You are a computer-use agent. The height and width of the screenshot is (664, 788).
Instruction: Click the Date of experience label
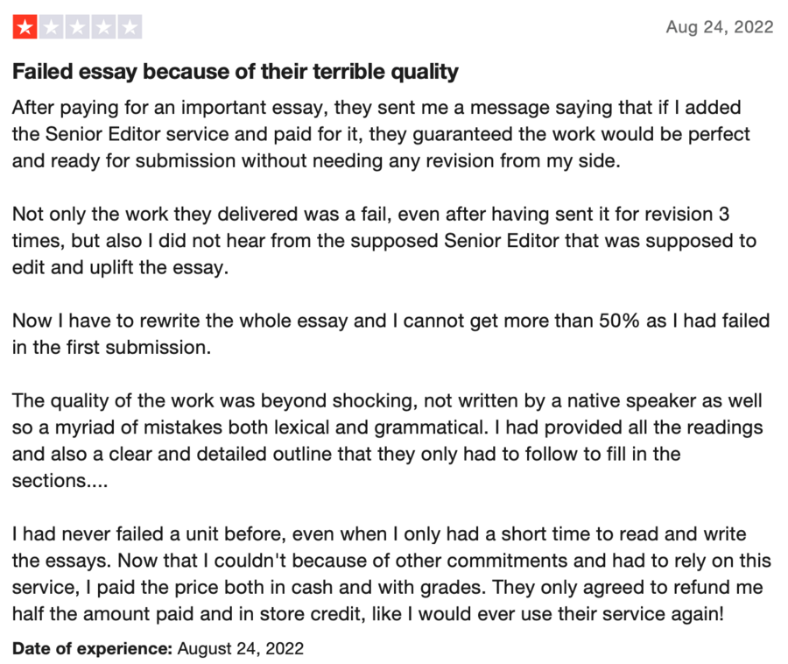coord(93,648)
